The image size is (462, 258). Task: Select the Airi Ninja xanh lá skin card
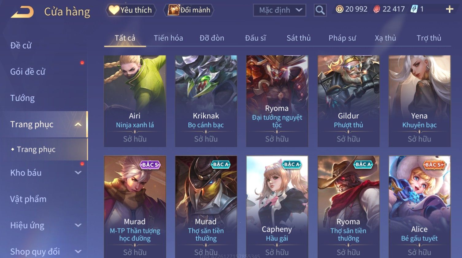(135, 101)
